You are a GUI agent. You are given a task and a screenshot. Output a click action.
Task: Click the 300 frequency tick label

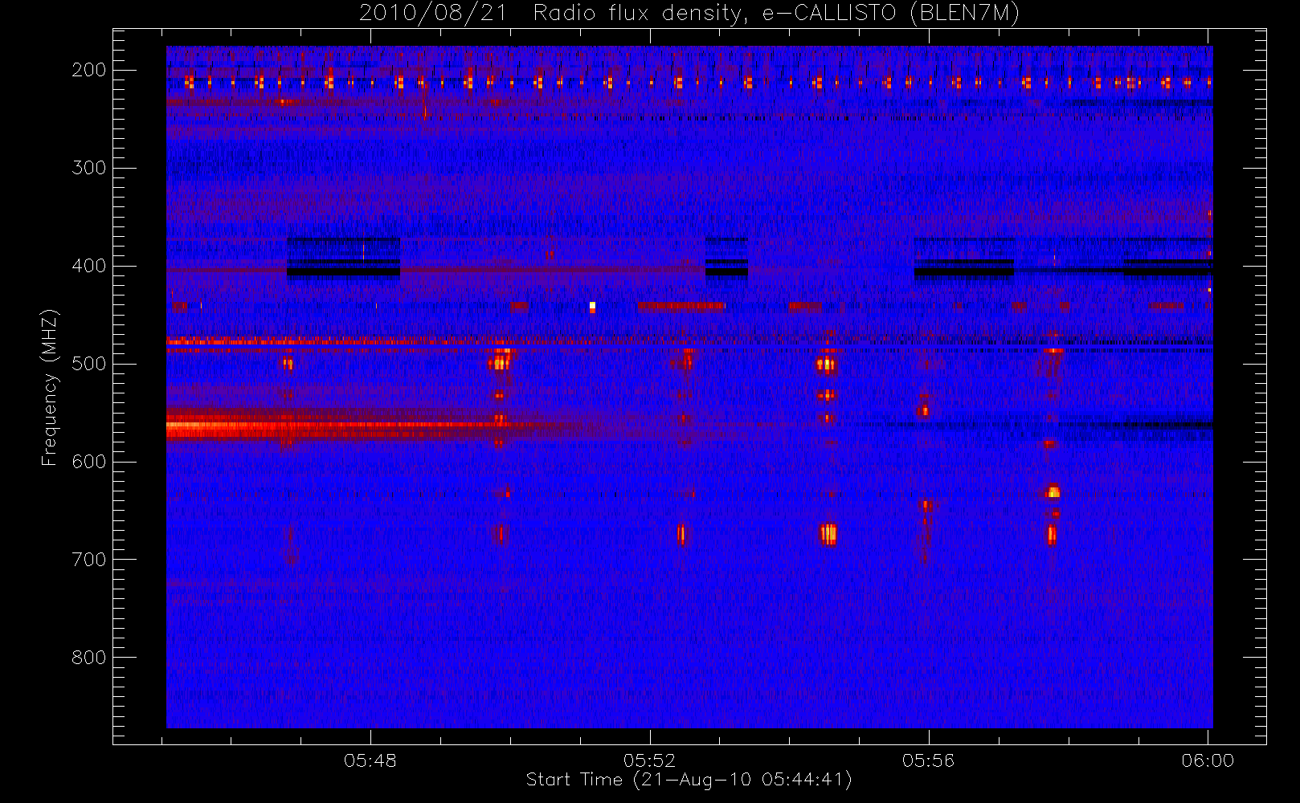click(89, 168)
